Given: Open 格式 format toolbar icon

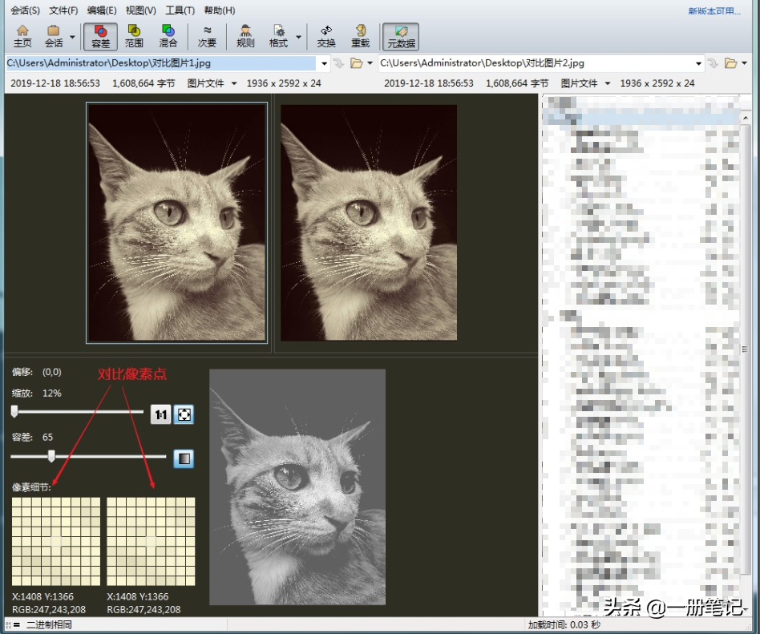Looking at the screenshot, I should coord(278,36).
